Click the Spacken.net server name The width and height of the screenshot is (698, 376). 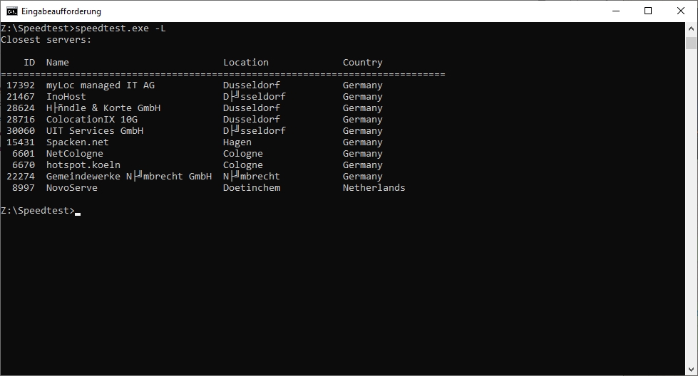[x=78, y=142]
